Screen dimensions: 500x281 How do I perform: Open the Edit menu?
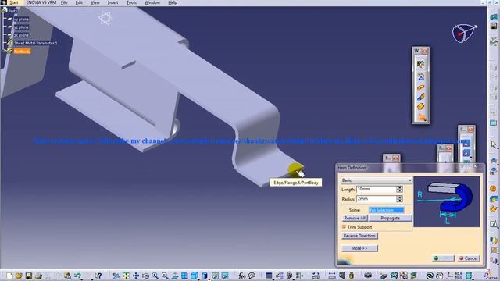[79, 2]
